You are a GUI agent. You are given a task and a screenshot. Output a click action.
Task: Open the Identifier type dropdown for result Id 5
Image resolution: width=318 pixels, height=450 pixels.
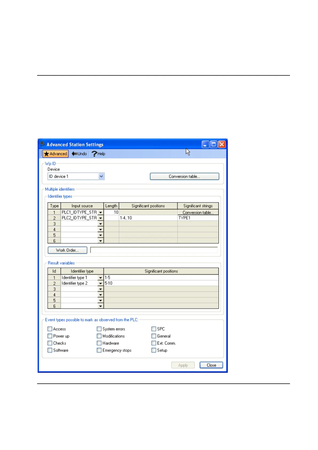pos(100,300)
